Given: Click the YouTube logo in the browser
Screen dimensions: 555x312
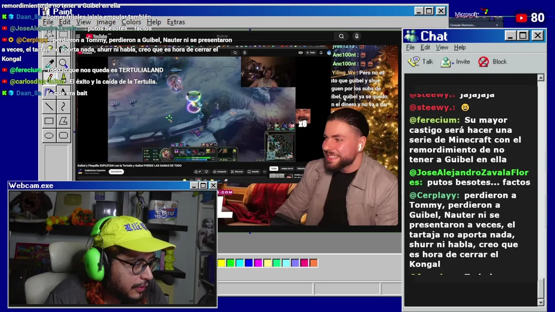Looking at the screenshot, I should pyautogui.click(x=96, y=36).
